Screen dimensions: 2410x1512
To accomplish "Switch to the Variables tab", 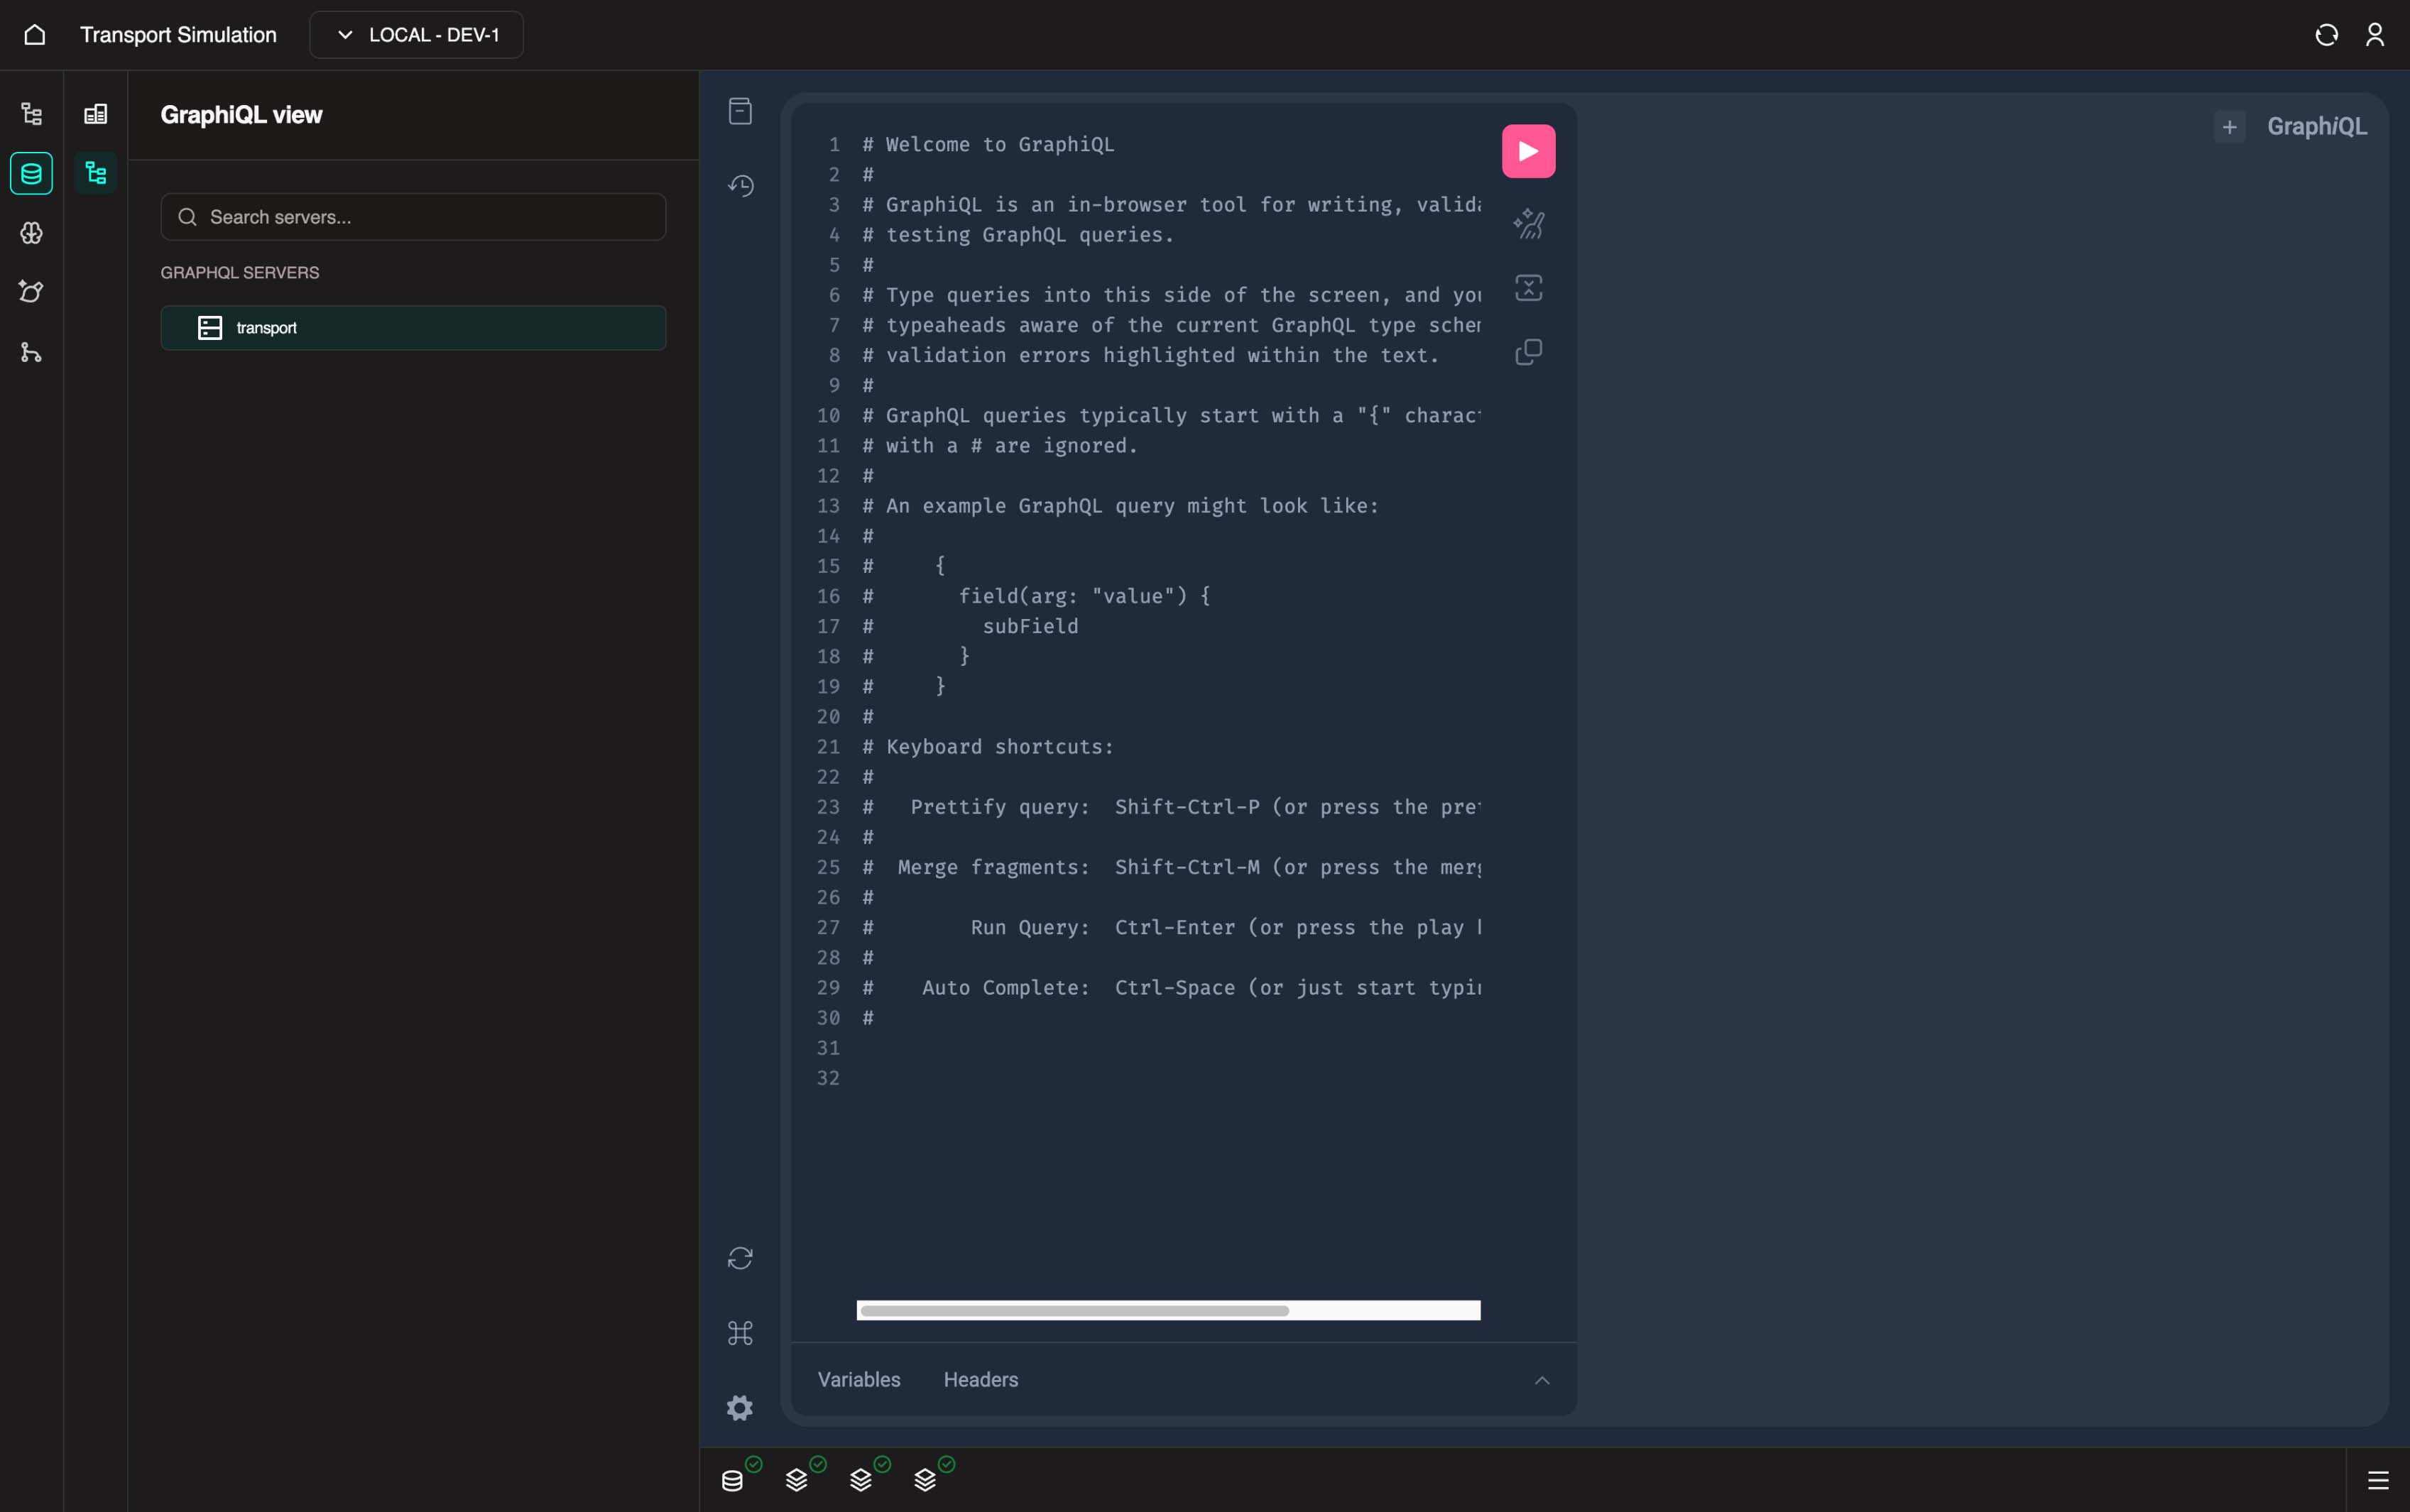I will click(859, 1380).
